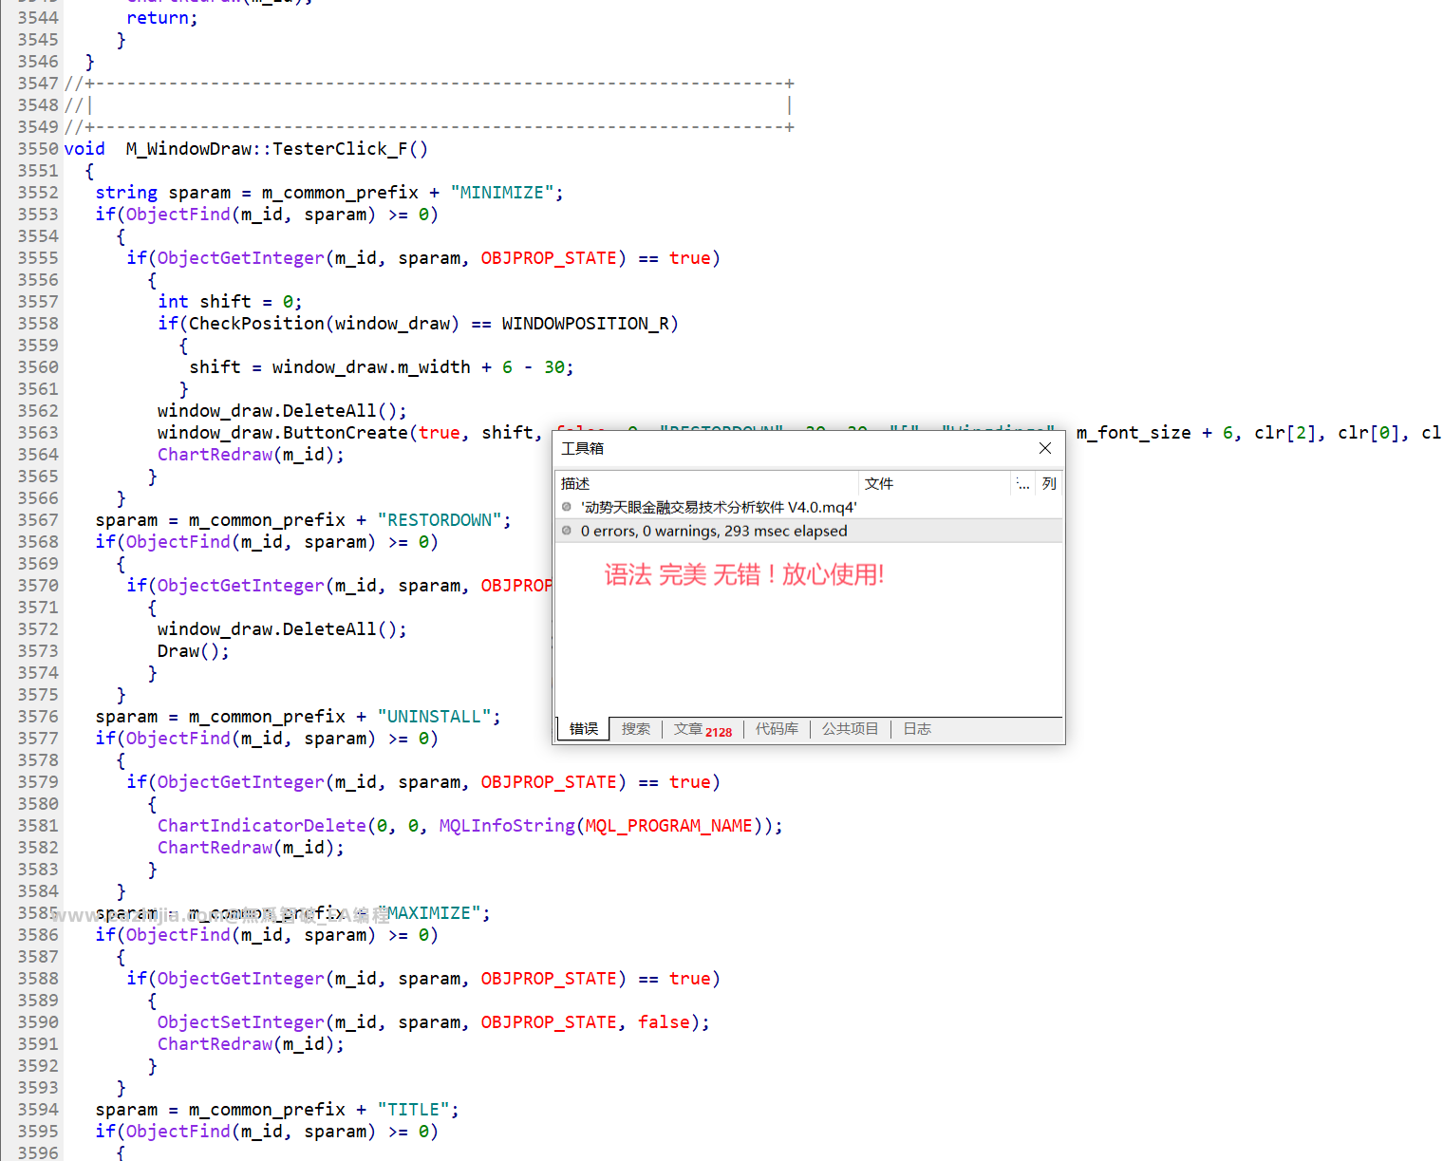Click 'clr[2]' on line 3563
This screenshot has height=1161, width=1443.
pos(1285,433)
